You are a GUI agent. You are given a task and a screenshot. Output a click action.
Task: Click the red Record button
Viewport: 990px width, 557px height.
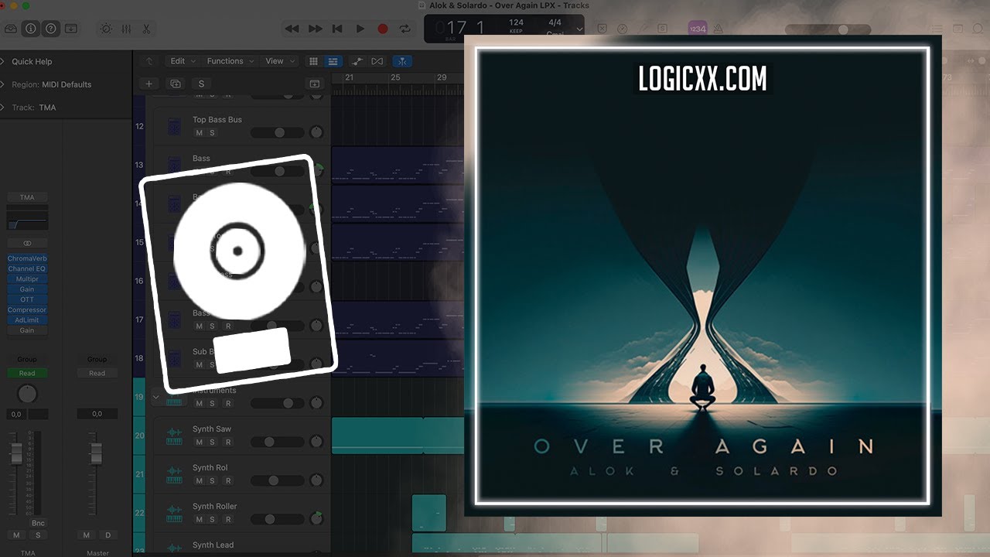tap(382, 29)
